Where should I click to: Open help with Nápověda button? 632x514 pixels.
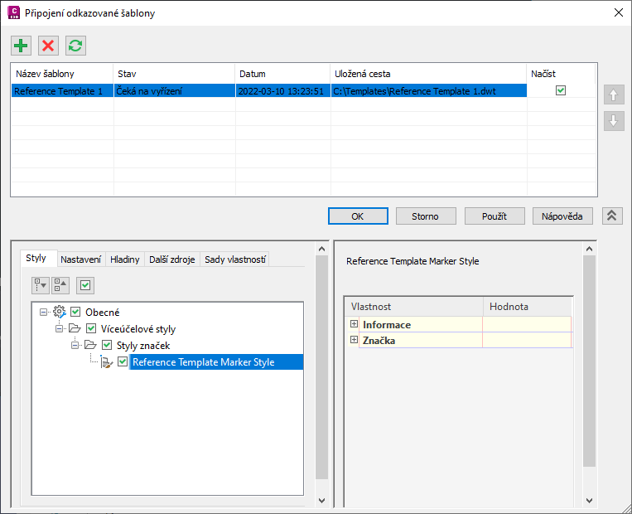(562, 216)
